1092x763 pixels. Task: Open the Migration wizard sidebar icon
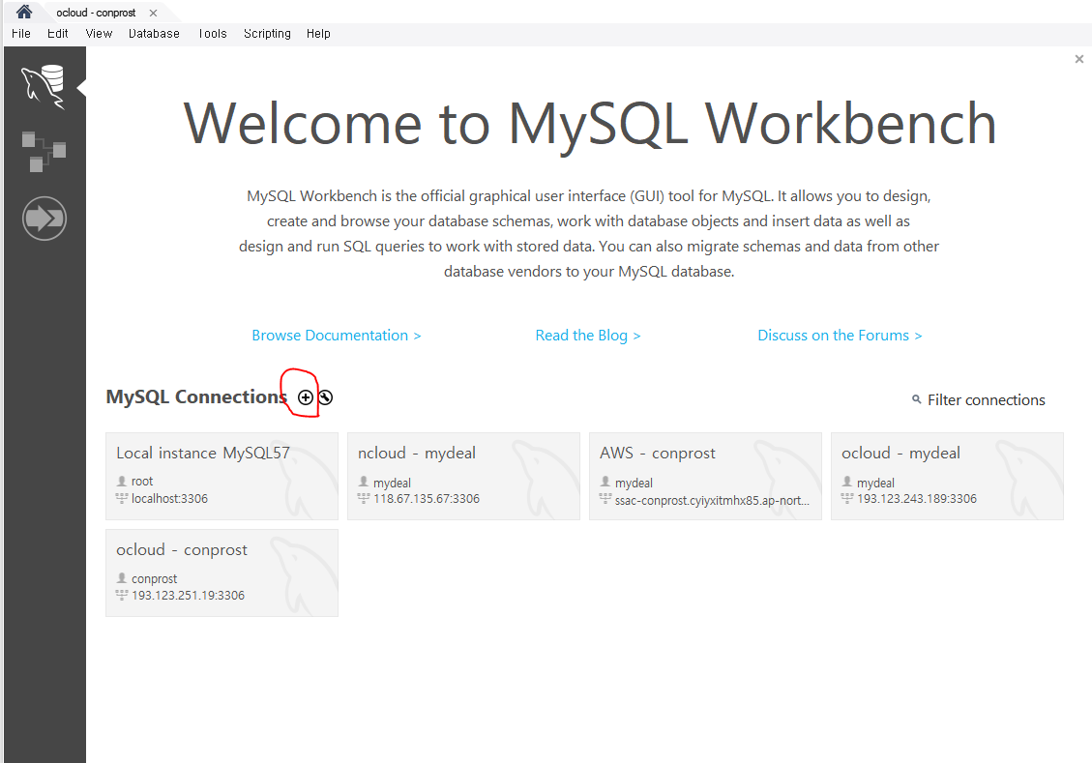44,218
